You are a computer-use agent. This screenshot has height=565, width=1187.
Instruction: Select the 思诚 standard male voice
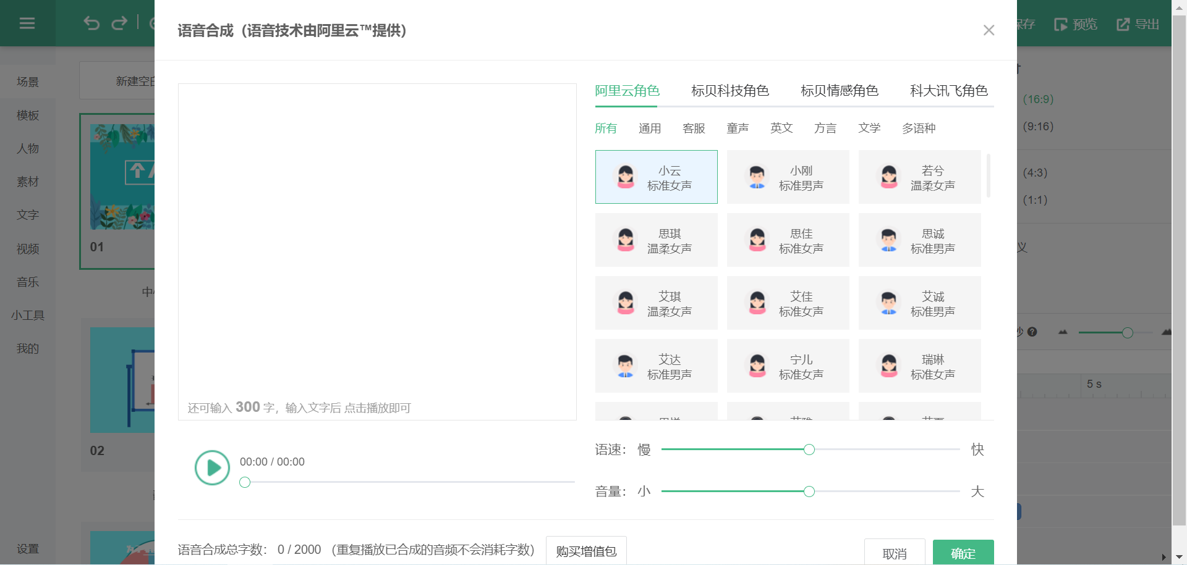919,240
